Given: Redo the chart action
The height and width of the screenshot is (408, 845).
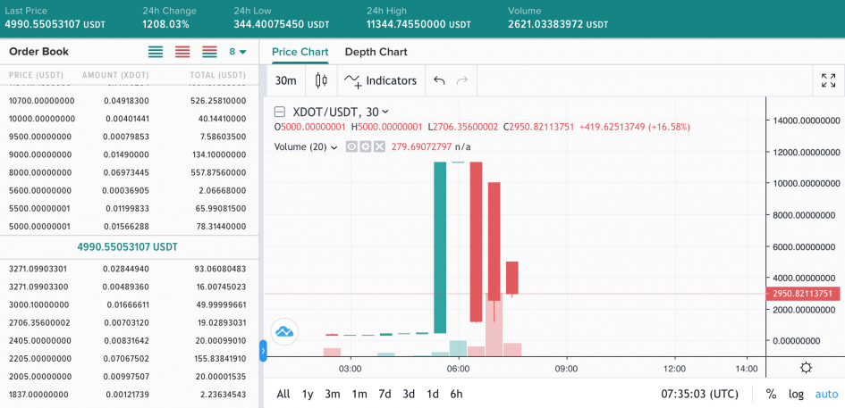Looking at the screenshot, I should (461, 80).
